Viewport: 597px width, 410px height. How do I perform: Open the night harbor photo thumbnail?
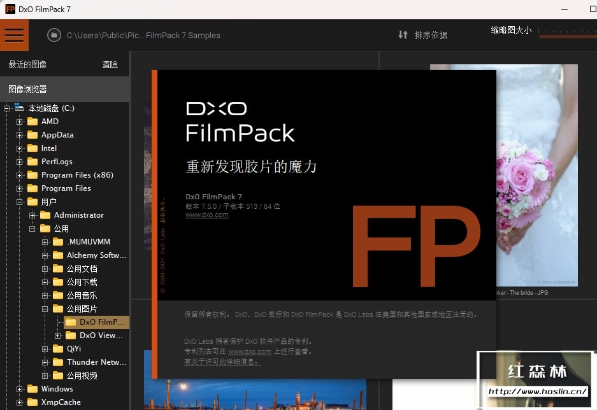[x=255, y=395]
